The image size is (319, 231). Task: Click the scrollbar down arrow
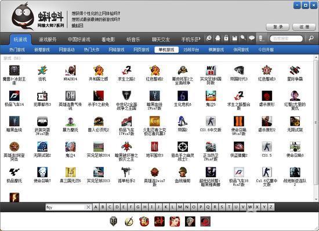(316, 199)
